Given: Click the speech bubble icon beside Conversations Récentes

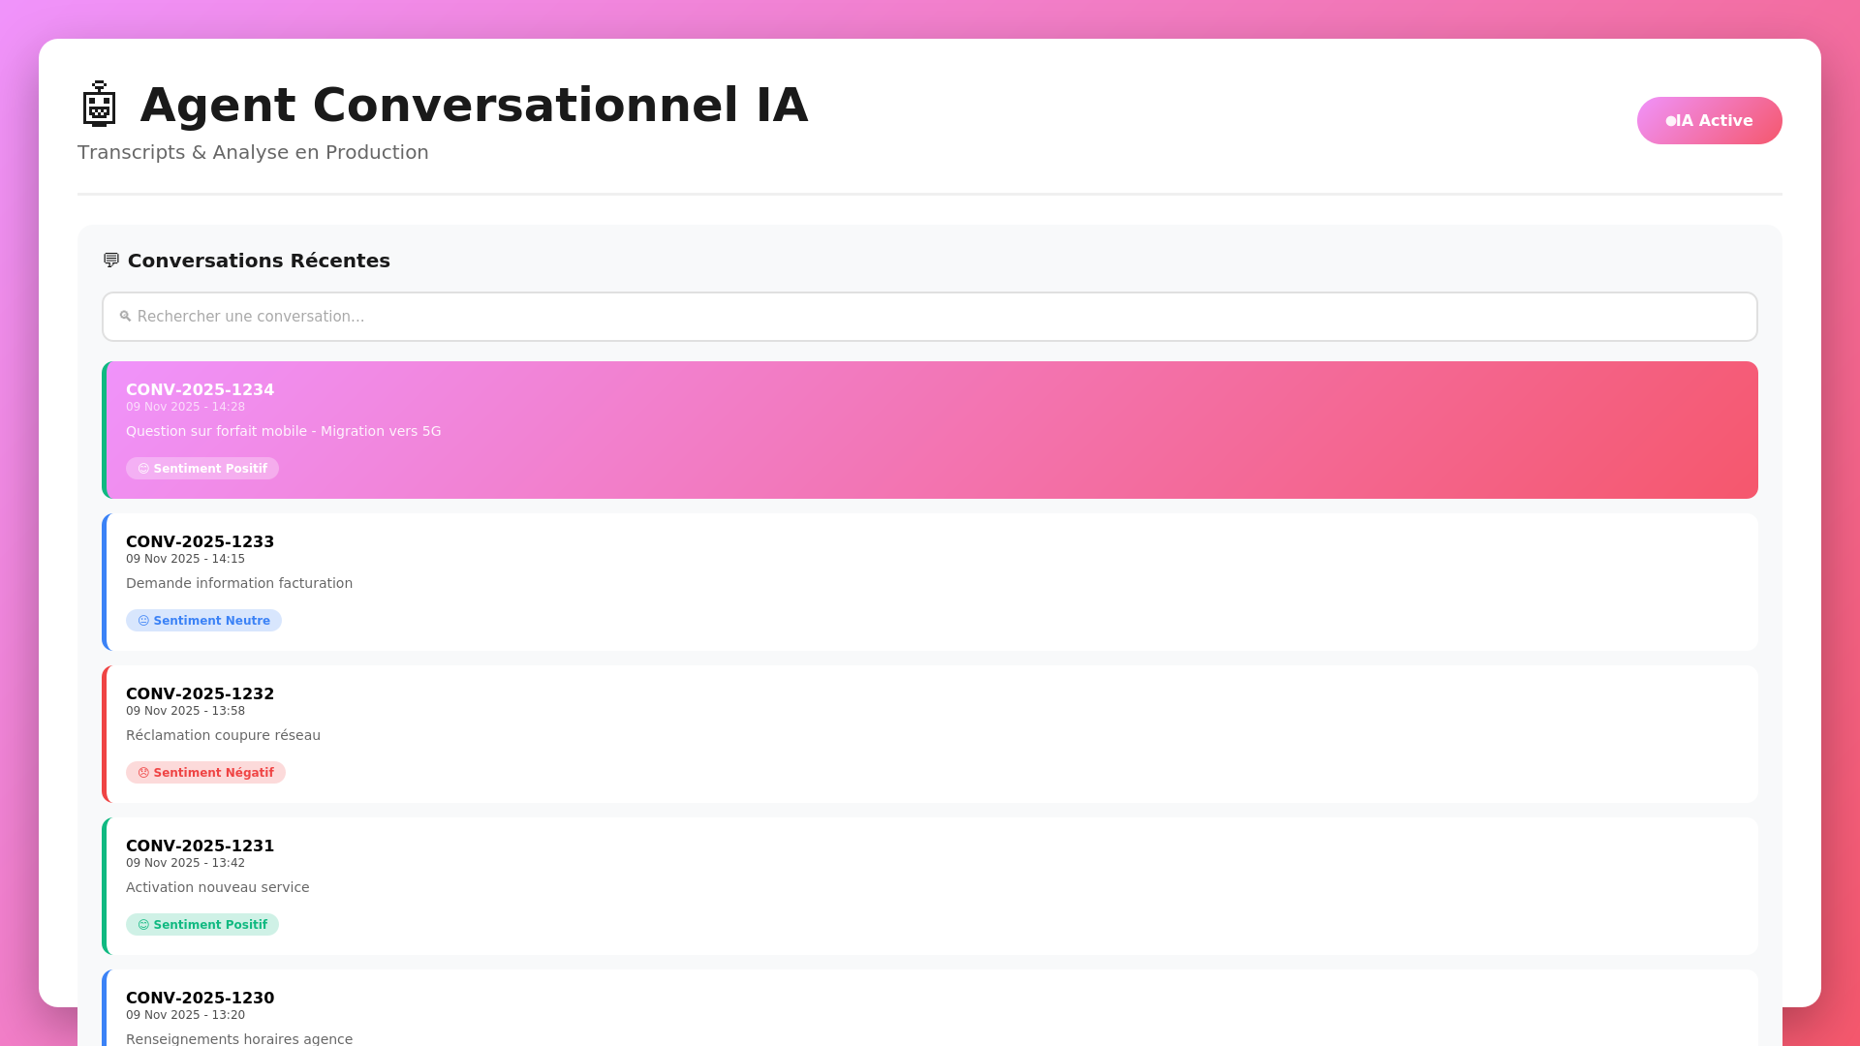Looking at the screenshot, I should 111,261.
